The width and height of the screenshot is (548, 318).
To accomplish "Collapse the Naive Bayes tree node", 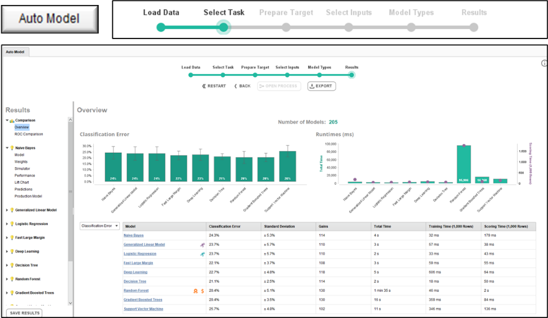I will (7, 148).
